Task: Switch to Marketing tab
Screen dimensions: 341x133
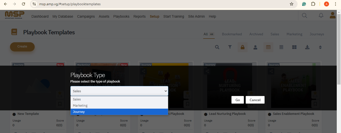Action: 294,34
